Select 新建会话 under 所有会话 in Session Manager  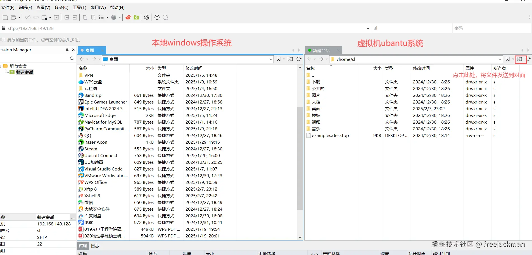24,72
